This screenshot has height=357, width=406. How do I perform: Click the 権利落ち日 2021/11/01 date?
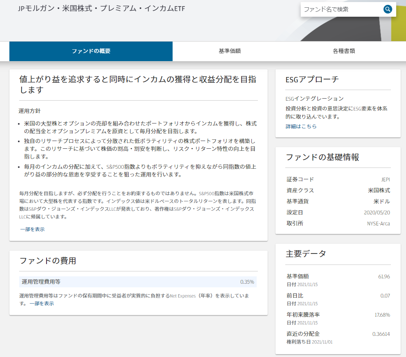pyautogui.click(x=309, y=342)
